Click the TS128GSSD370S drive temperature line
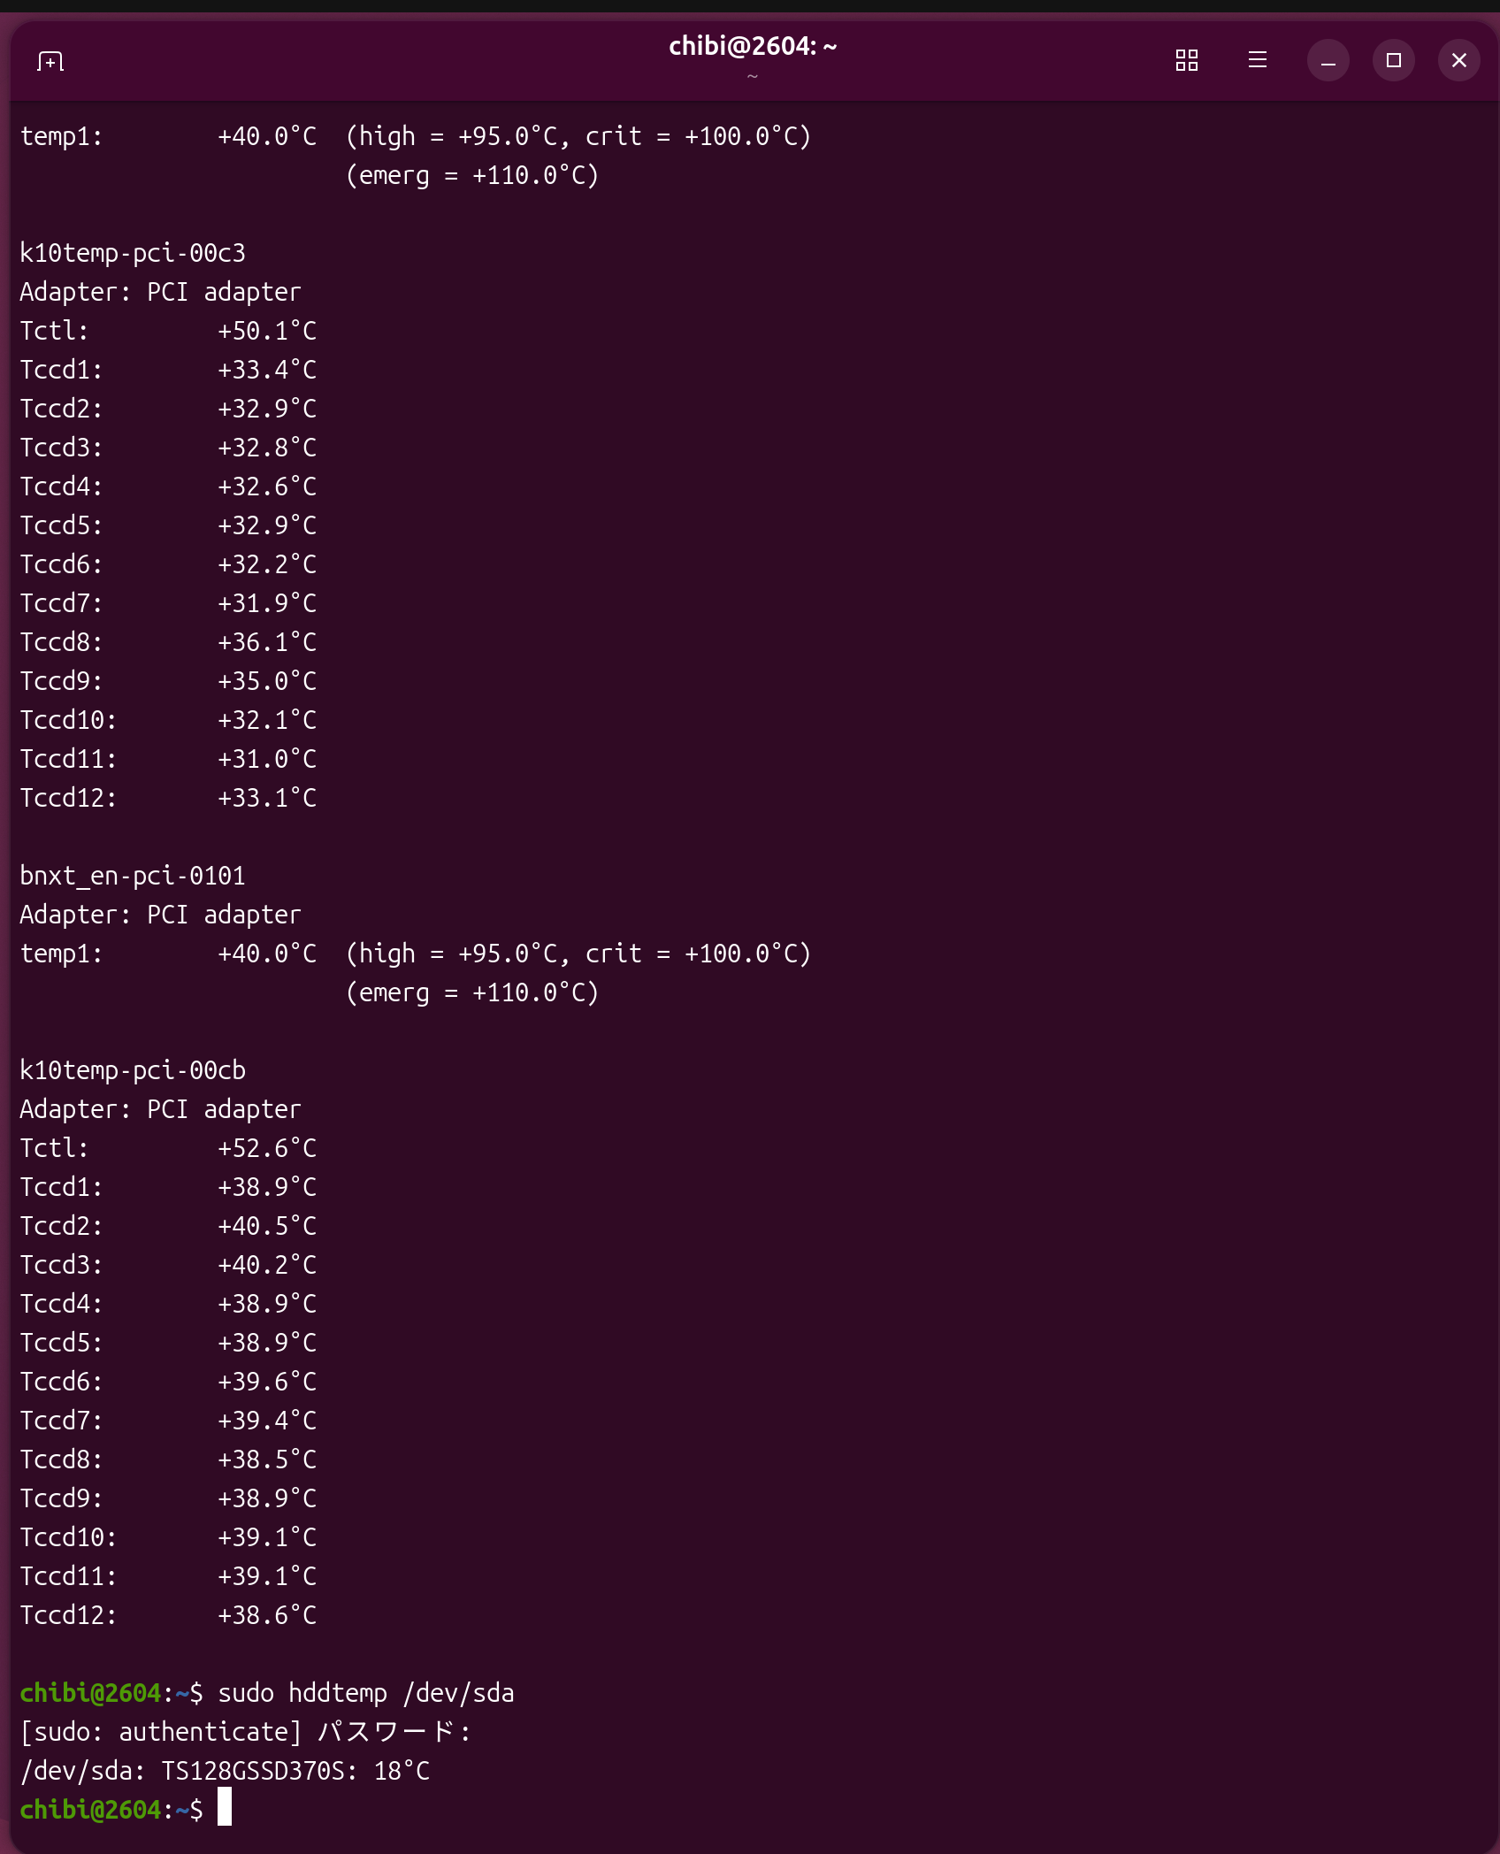Viewport: 1500px width, 1854px height. [x=225, y=1770]
